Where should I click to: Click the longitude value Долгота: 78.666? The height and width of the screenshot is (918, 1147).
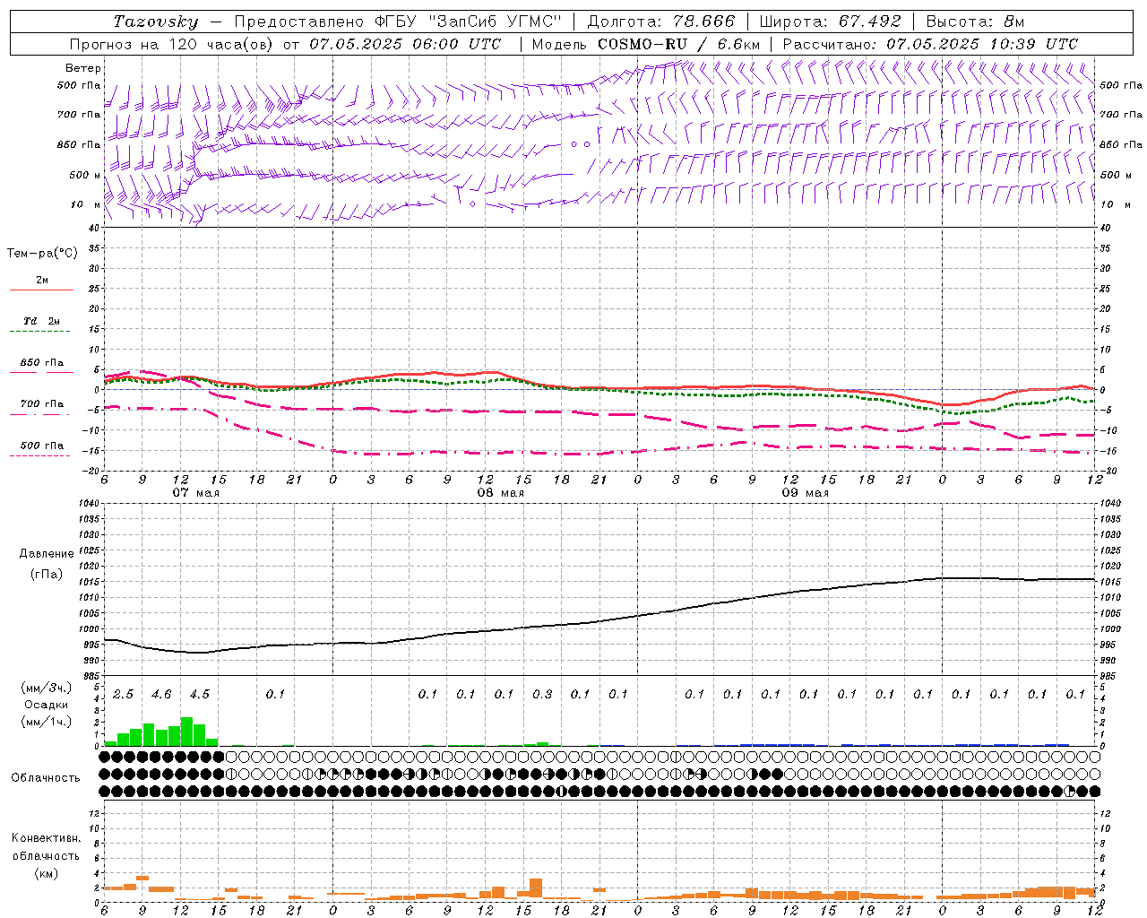tap(661, 22)
